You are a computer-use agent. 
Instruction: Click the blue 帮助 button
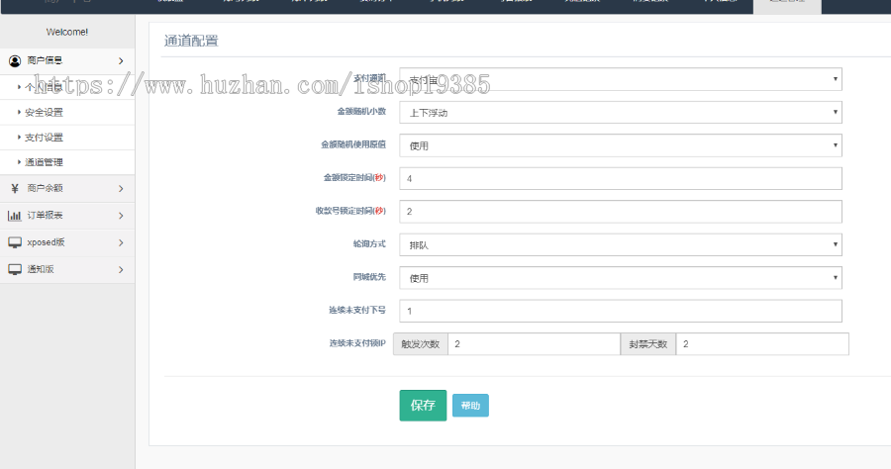point(470,406)
